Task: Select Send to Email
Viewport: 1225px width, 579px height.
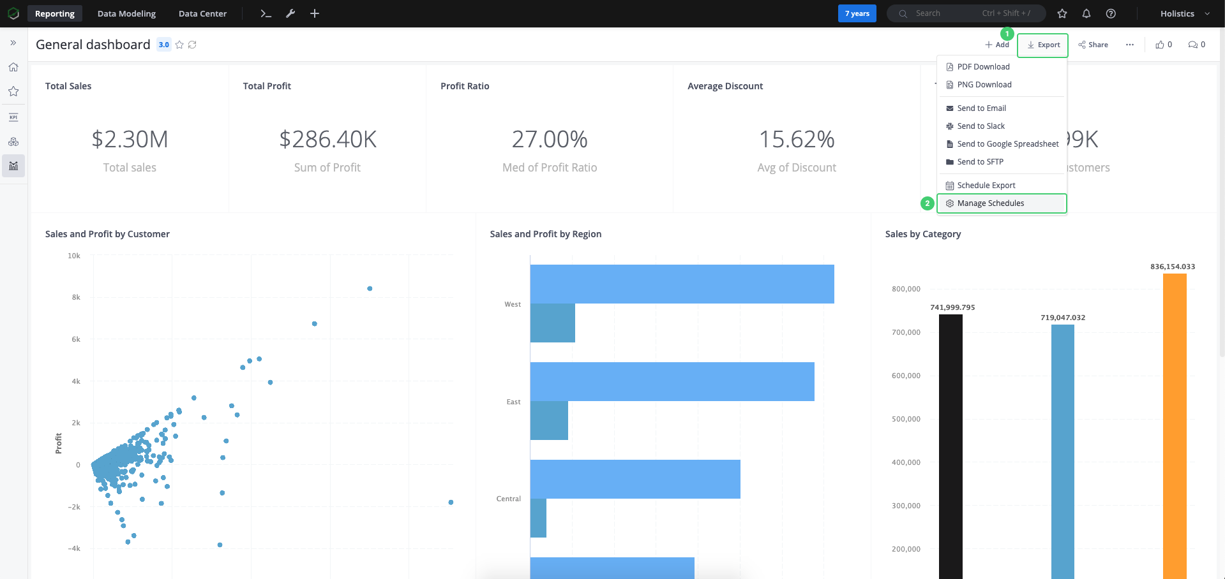Action: coord(1002,108)
